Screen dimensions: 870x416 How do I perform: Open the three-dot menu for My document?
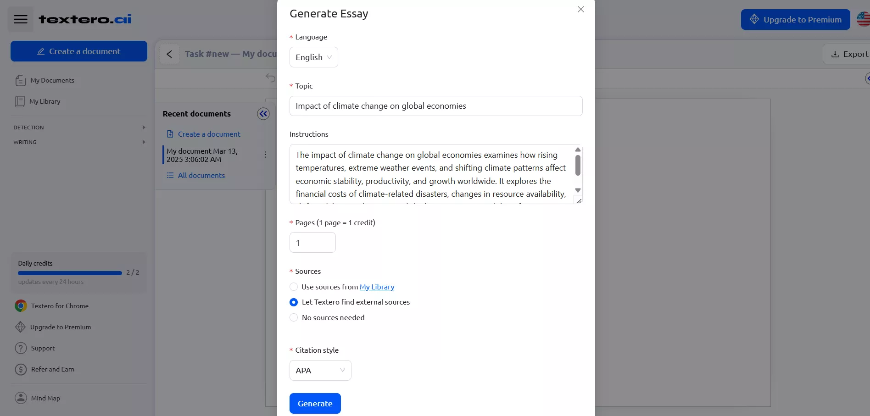point(265,155)
